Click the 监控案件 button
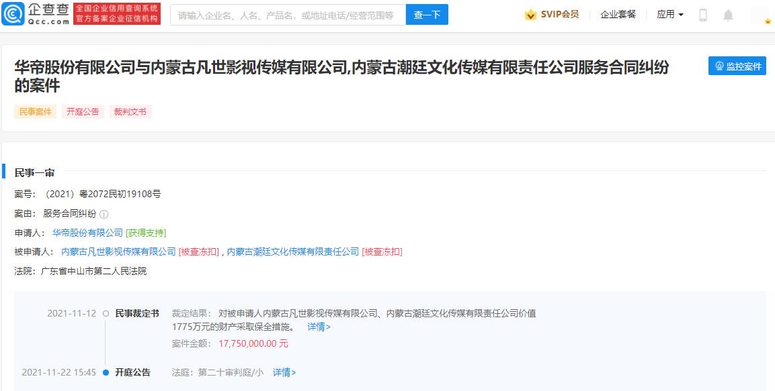The width and height of the screenshot is (775, 391). (737, 66)
